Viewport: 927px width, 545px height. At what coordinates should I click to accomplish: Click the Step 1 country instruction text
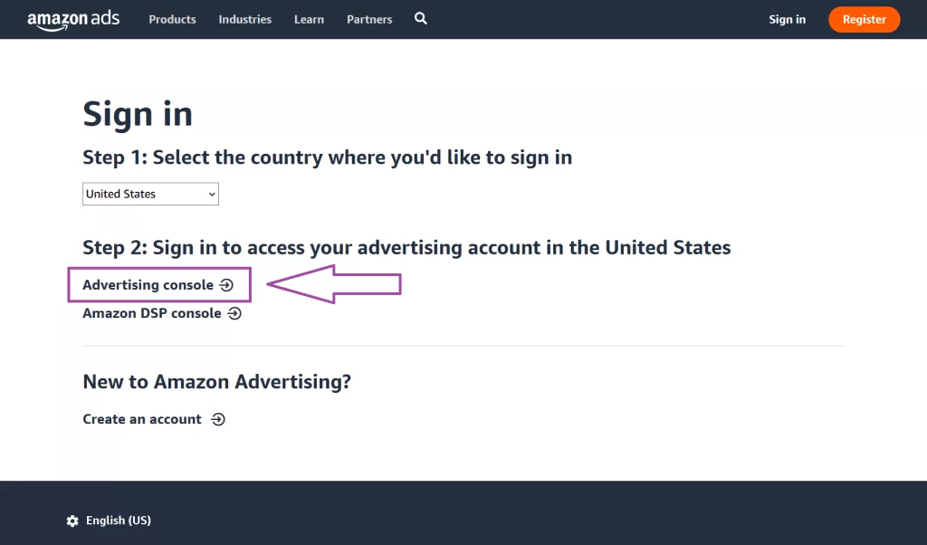pos(327,158)
